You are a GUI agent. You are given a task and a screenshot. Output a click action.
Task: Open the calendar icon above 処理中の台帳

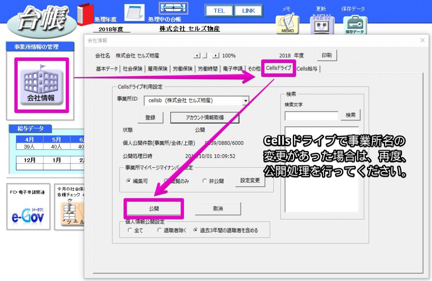[x=134, y=12]
